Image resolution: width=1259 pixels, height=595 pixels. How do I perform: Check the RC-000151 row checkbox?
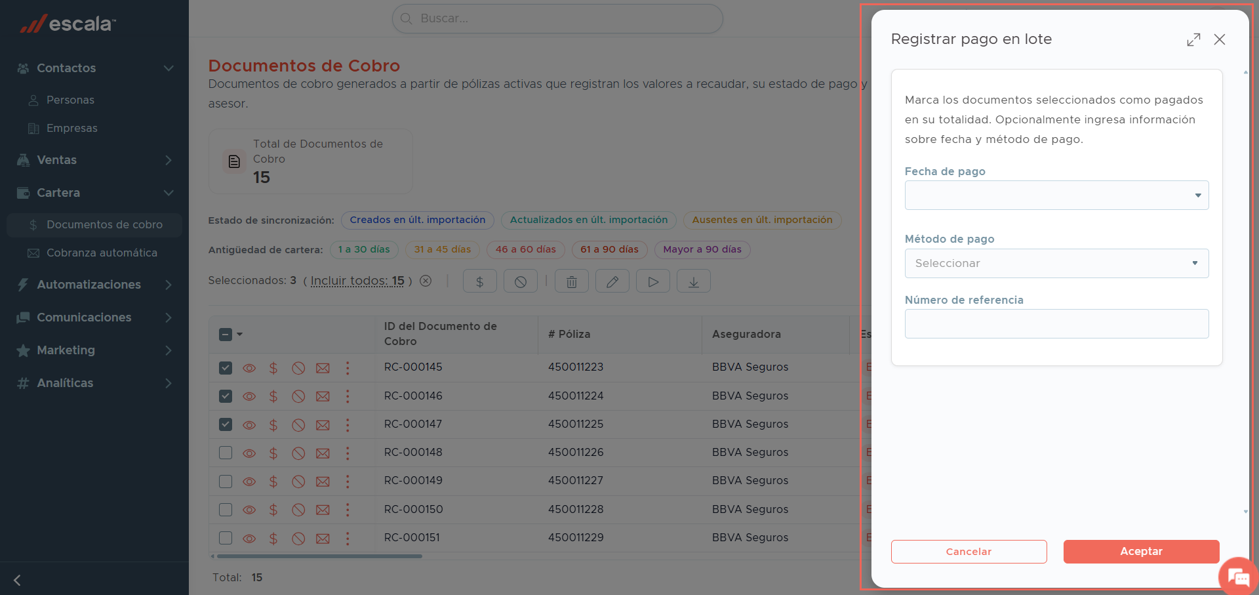pos(226,538)
